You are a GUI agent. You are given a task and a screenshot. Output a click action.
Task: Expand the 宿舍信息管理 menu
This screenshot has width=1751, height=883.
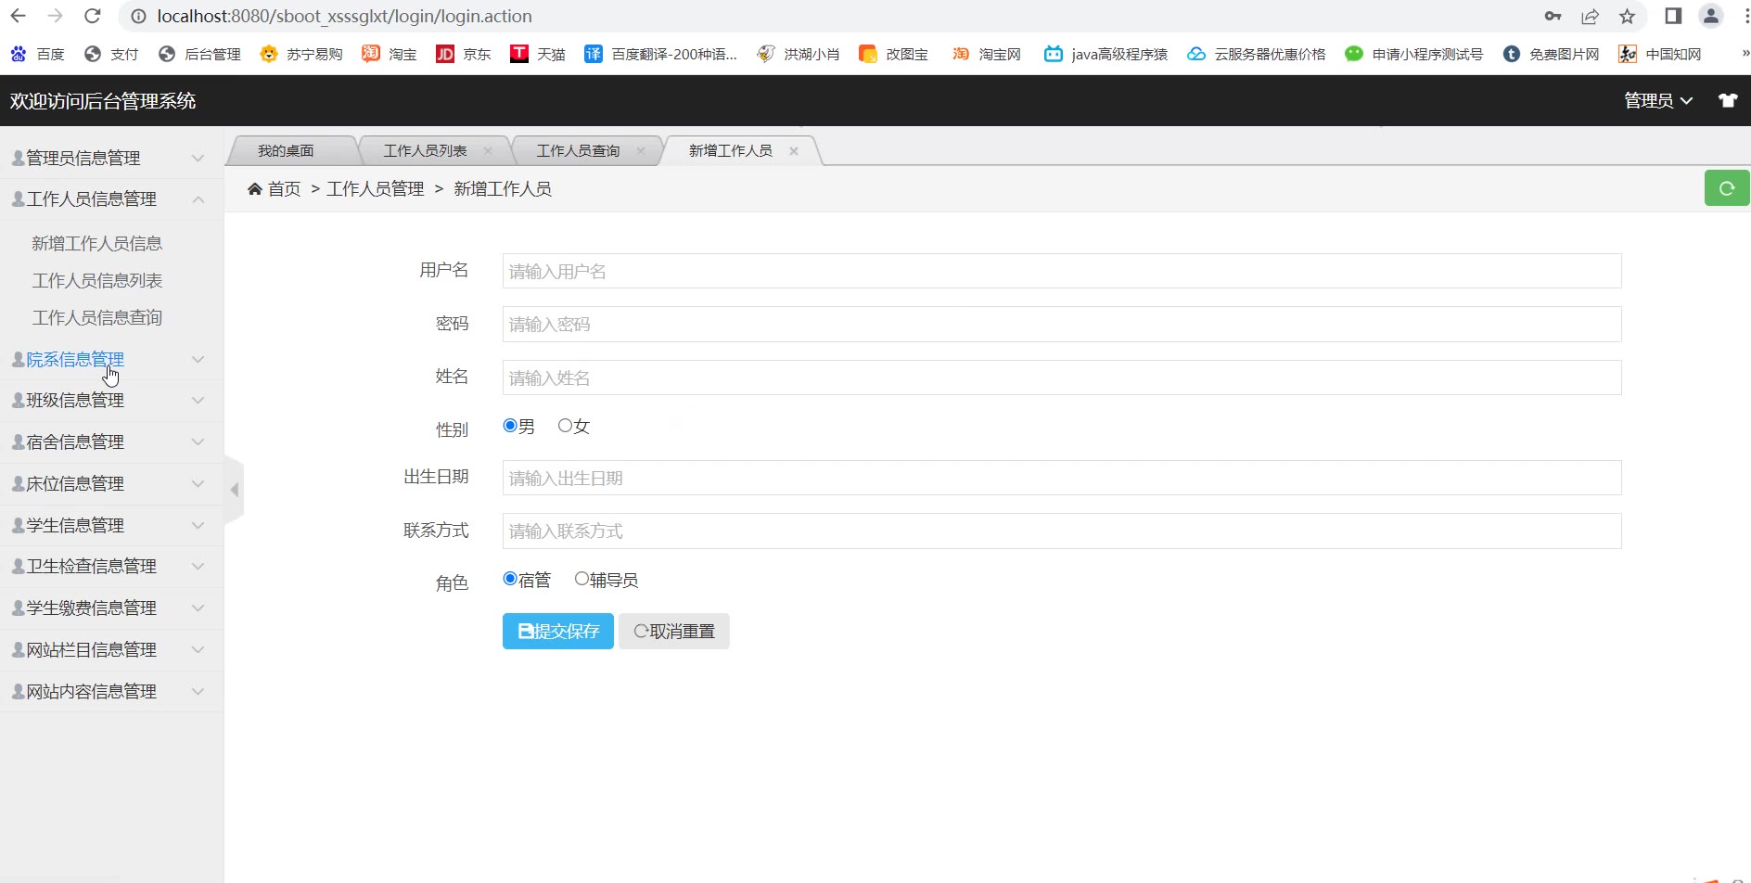click(x=111, y=442)
